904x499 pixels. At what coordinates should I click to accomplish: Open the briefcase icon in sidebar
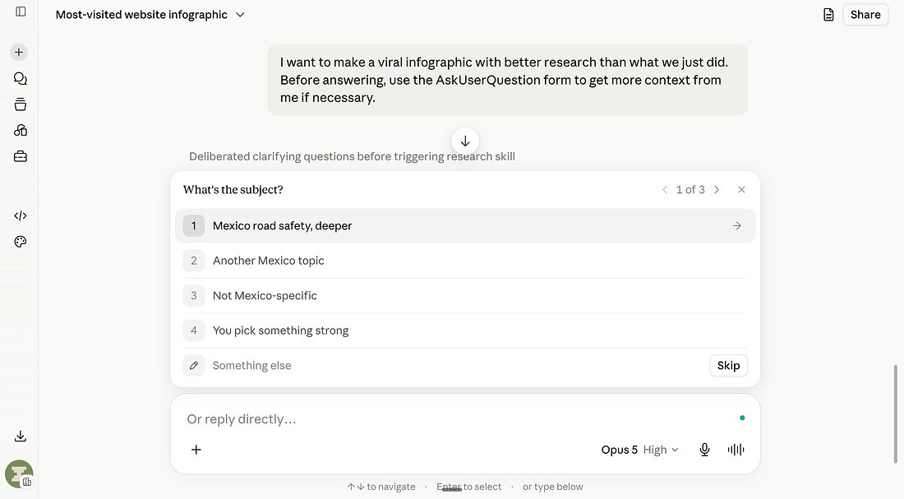21,156
